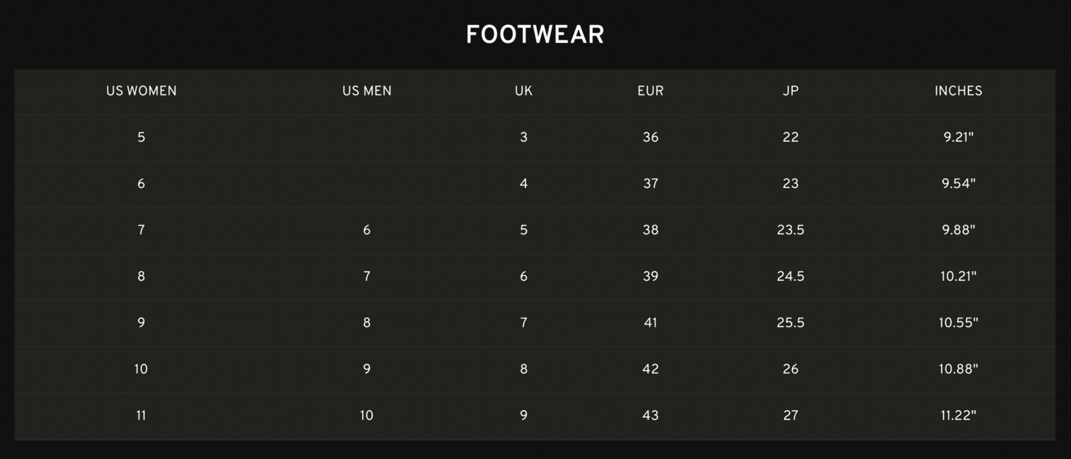
Task: Click the JP column header
Action: [790, 91]
